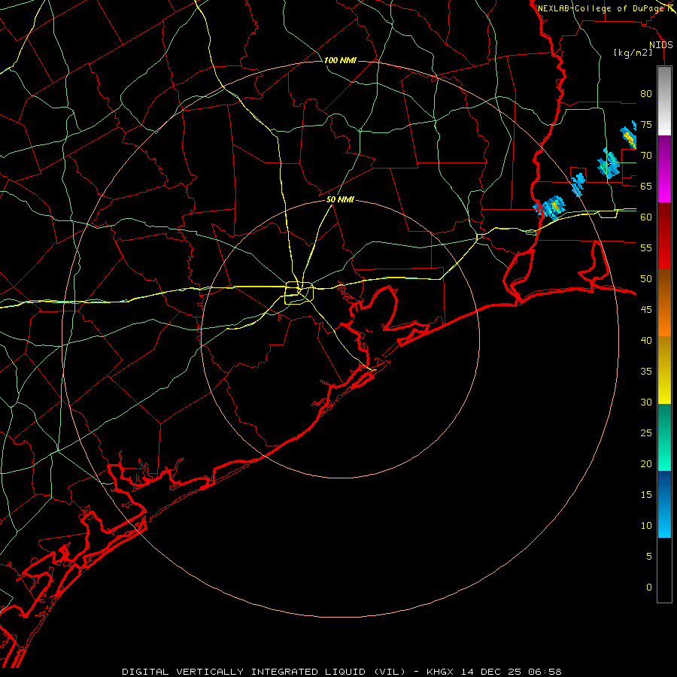
Task: Click scale value "45" on the legend
Action: click(x=646, y=310)
